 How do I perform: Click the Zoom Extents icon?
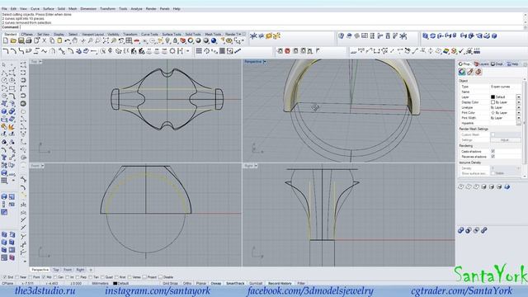coord(106,40)
